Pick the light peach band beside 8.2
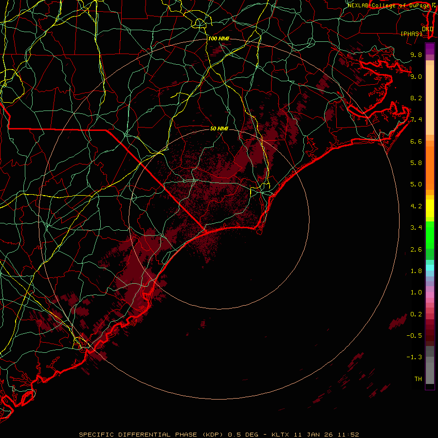Screen dimensions: 438x438 point(430,100)
